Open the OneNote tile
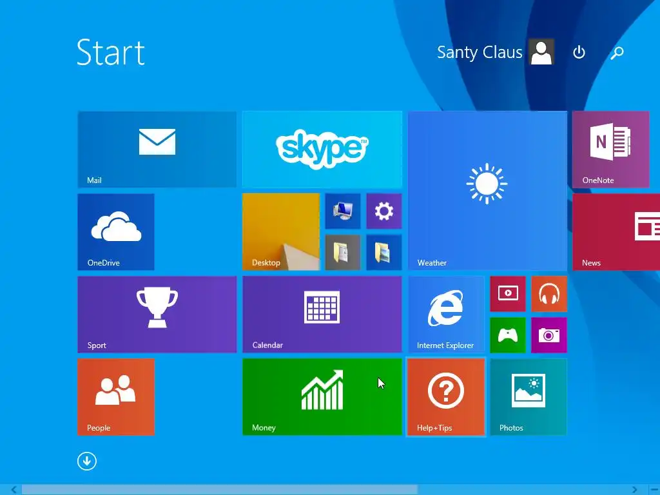This screenshot has width=660, height=495. [x=611, y=150]
